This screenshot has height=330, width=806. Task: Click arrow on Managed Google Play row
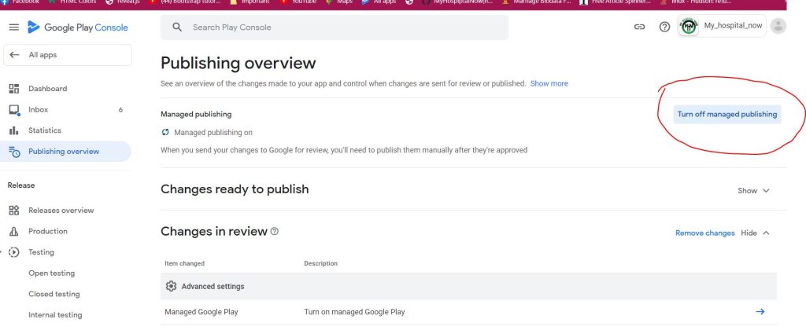(760, 312)
